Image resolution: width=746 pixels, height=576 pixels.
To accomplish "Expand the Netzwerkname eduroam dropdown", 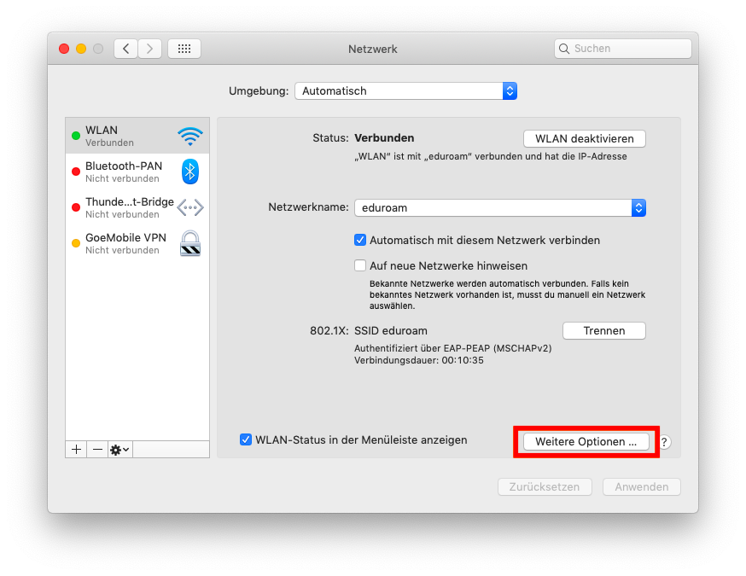I will (x=500, y=208).
